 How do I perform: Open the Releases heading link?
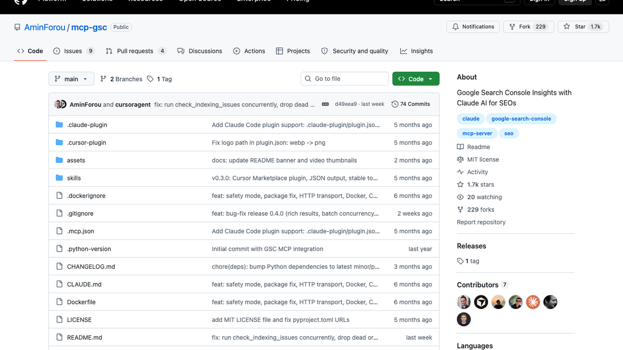[x=471, y=246]
